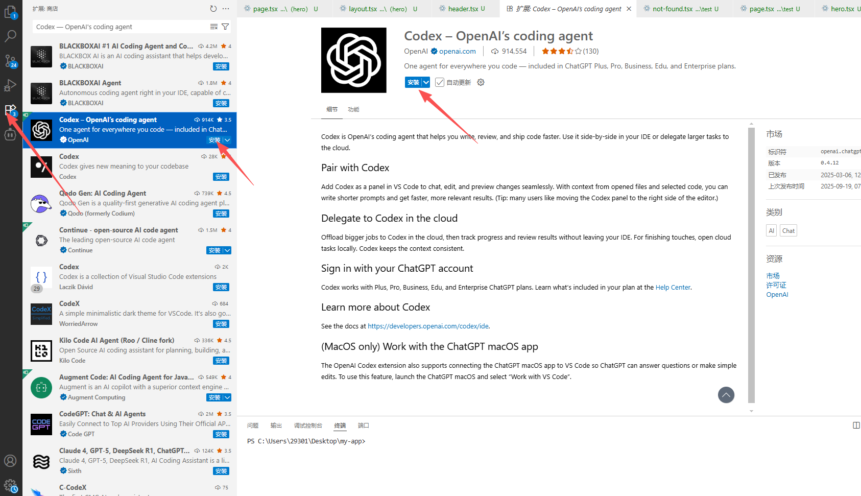Expand install options for Augment Code extension
Image resolution: width=861 pixels, height=496 pixels.
(227, 397)
